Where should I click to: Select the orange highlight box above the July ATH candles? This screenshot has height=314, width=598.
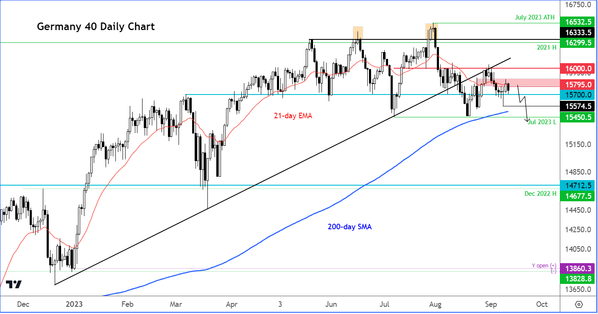pyautogui.click(x=431, y=31)
